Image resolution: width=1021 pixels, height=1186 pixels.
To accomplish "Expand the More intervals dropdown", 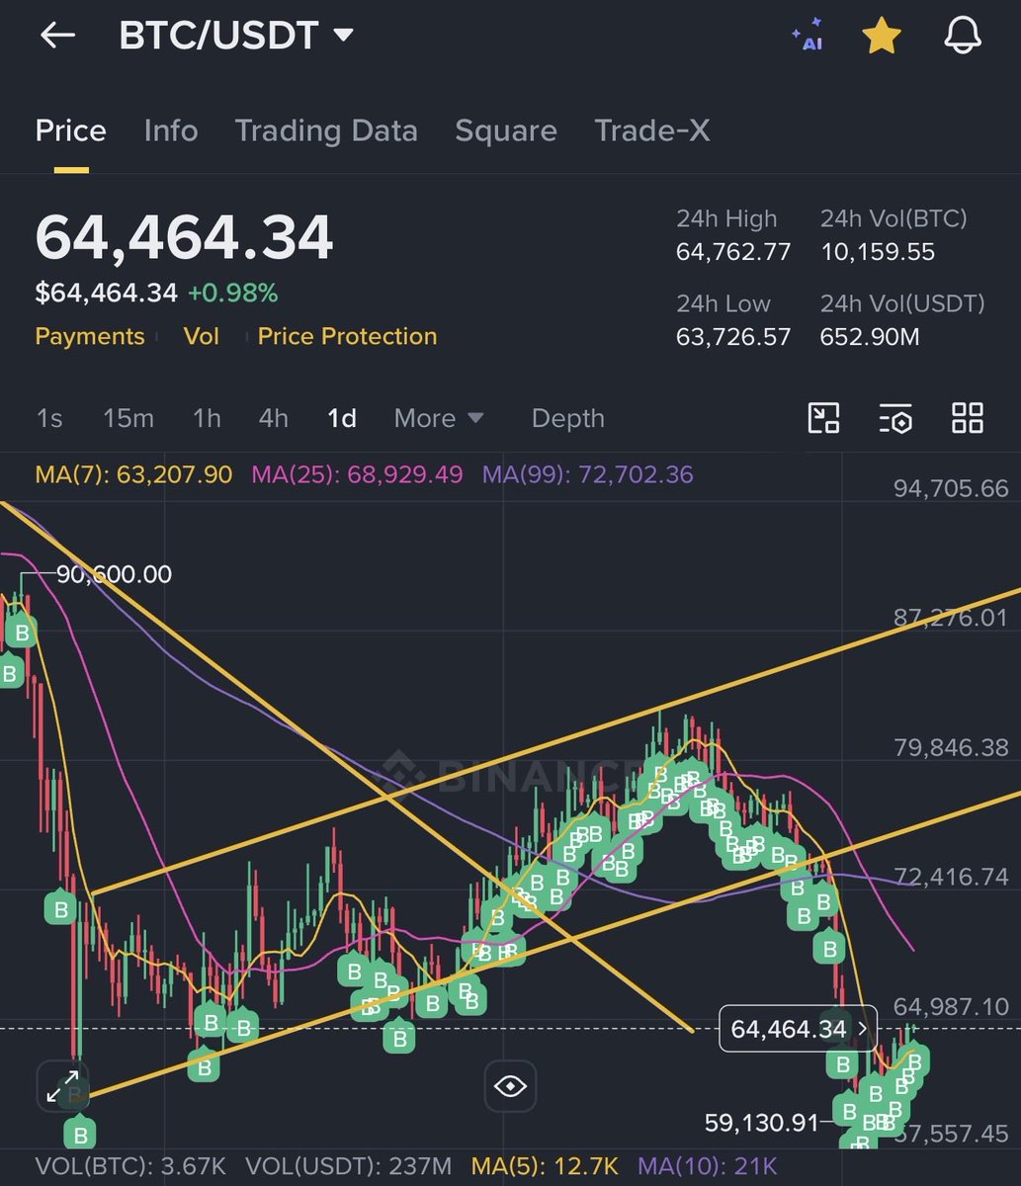I will click(x=439, y=418).
